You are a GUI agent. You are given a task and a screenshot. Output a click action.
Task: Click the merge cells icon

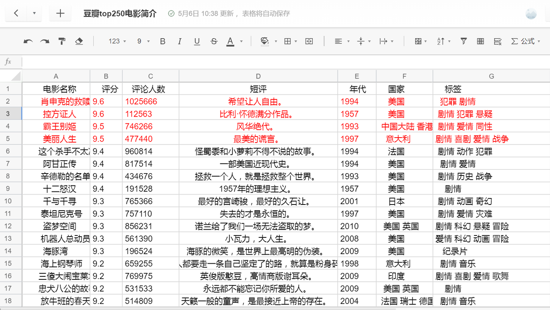(309, 41)
